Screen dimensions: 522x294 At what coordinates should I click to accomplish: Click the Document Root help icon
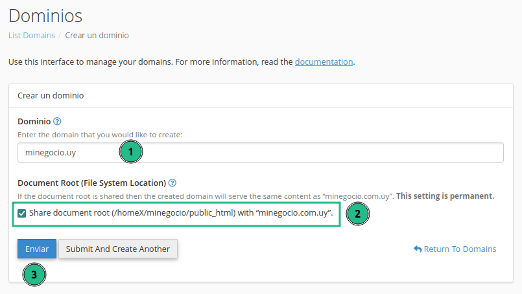point(172,183)
